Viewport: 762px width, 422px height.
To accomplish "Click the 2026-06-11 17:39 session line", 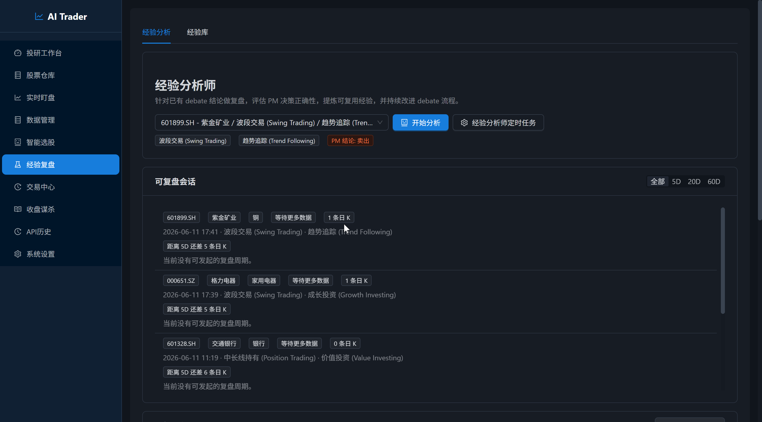I will (279, 295).
